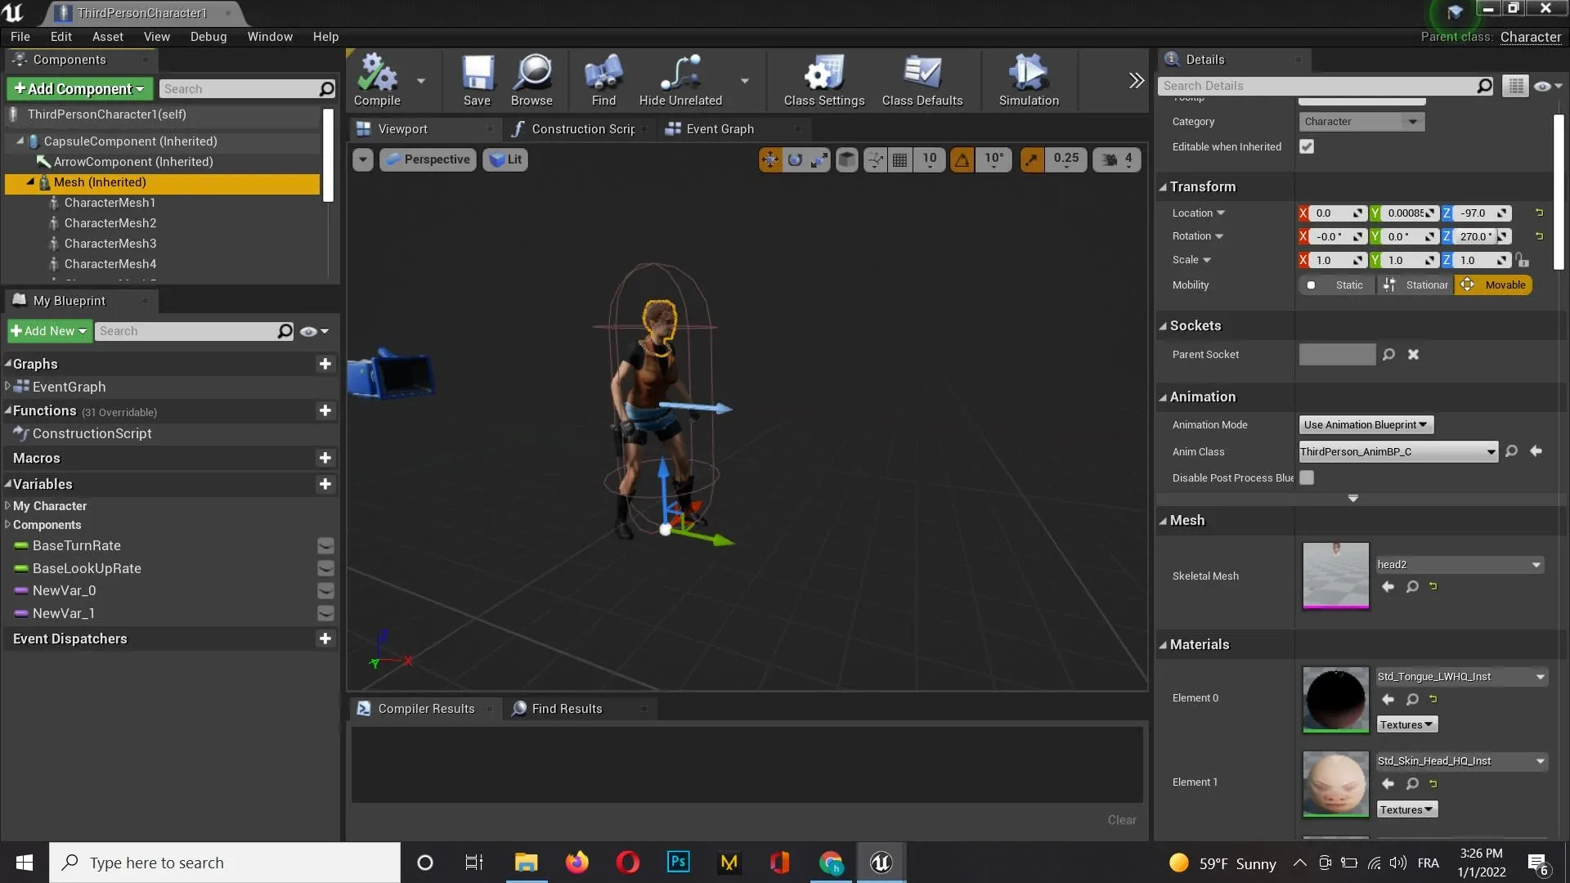The width and height of the screenshot is (1570, 883).
Task: Enable Disable Post Process Blueprint checkbox
Action: tap(1307, 477)
